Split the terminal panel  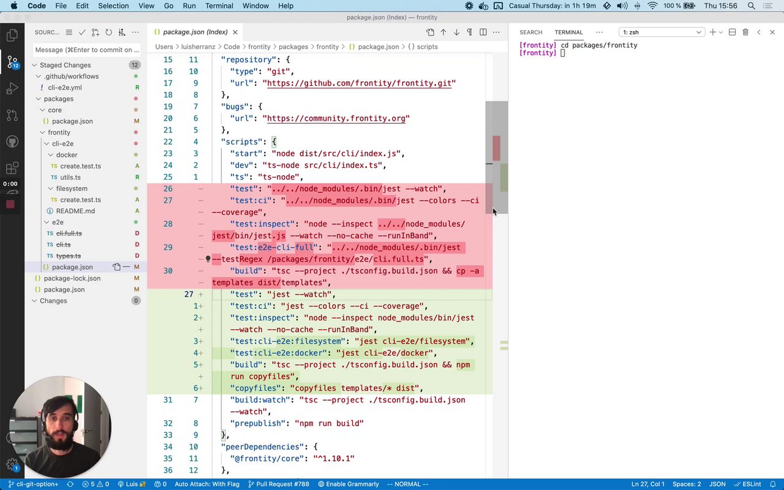coord(732,32)
